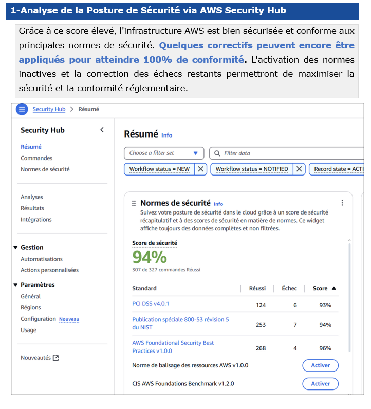Go to Résumé in the sidebar

[31, 147]
